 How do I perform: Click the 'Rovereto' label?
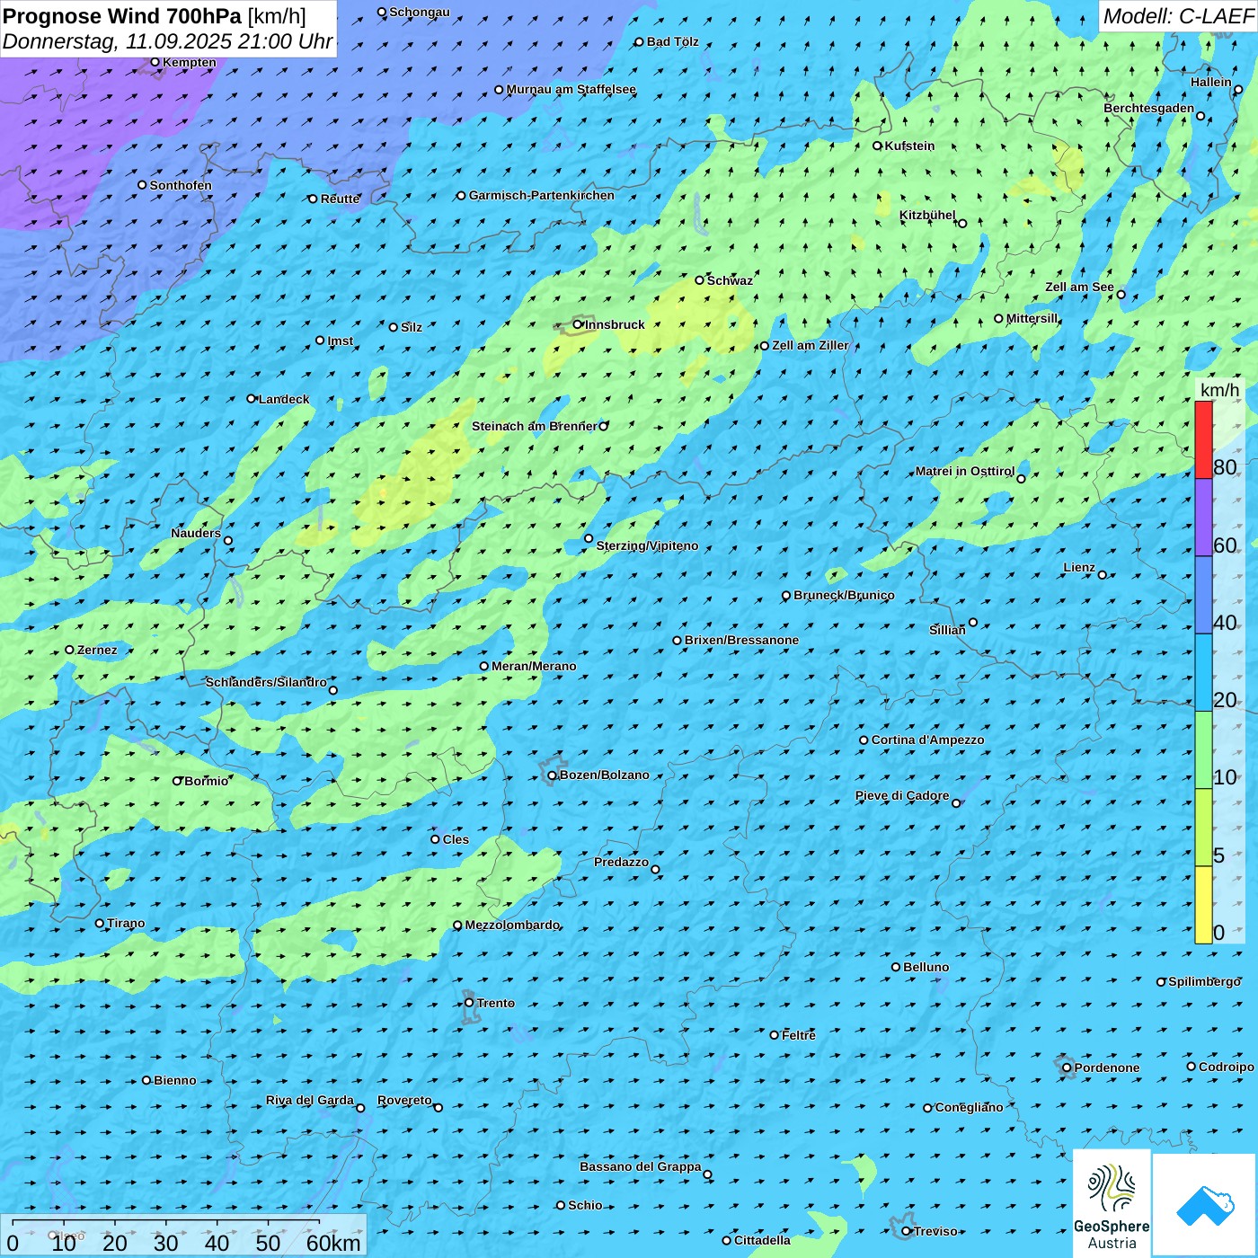pyautogui.click(x=404, y=1100)
